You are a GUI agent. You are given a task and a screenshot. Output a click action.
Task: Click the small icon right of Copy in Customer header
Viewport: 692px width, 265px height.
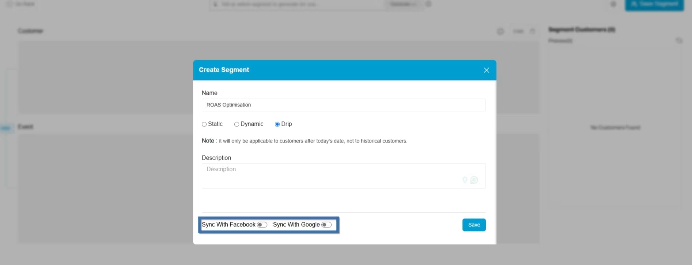pos(533,31)
